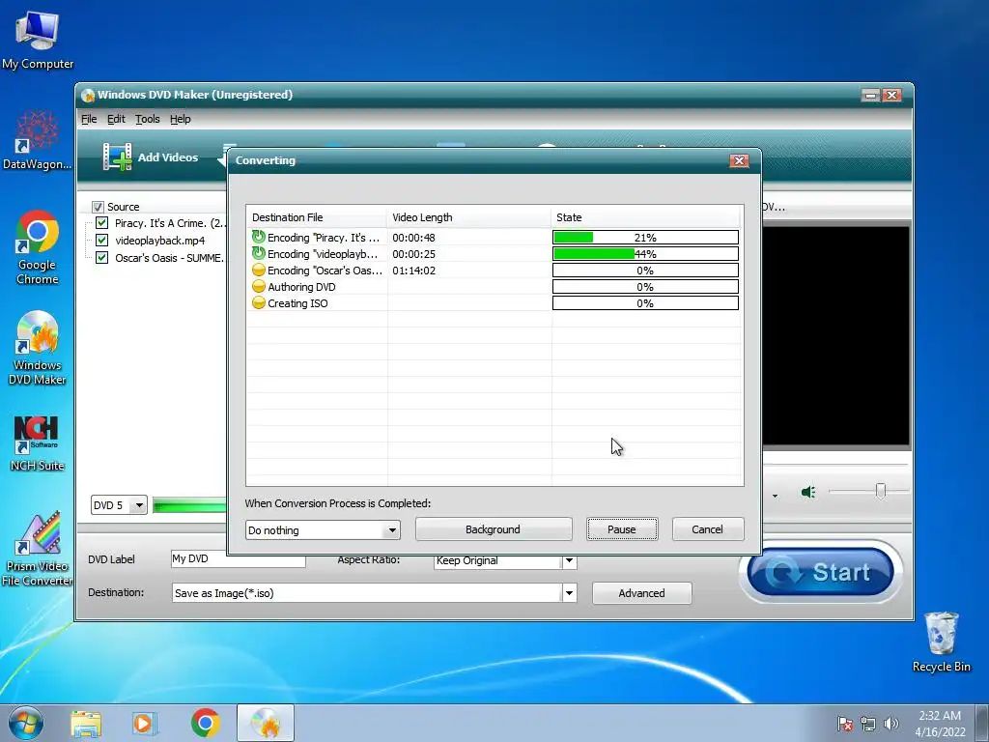The height and width of the screenshot is (742, 989).
Task: Open Windows Media Player from taskbar
Action: coord(145,724)
